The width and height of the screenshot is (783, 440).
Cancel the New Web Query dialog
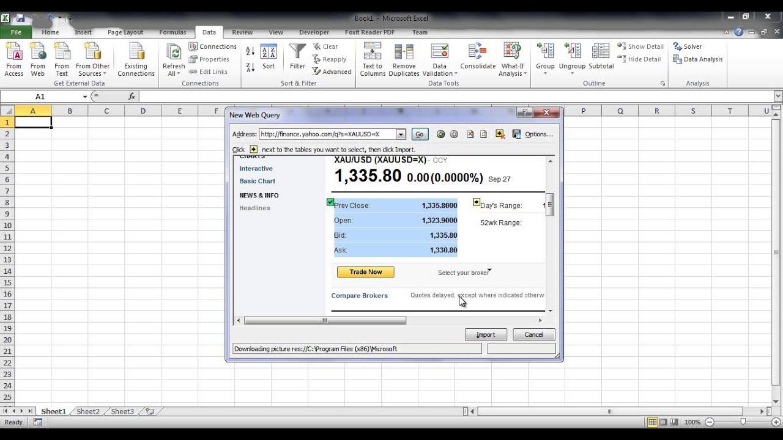pos(533,334)
